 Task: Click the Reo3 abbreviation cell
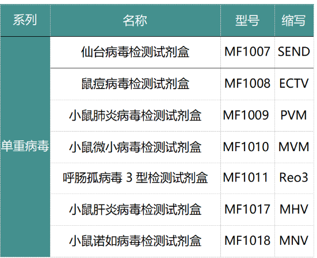tap(294, 178)
